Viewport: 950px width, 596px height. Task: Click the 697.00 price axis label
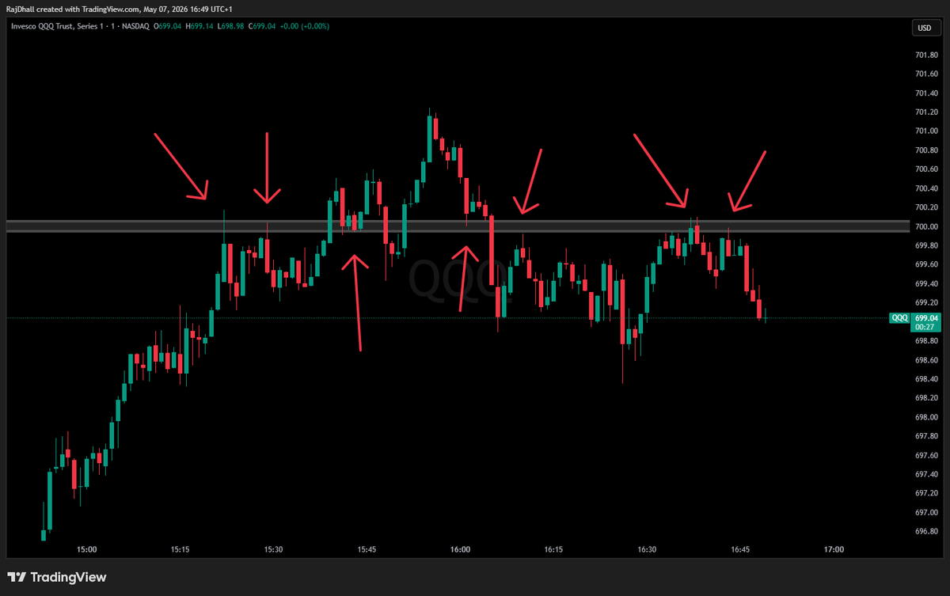[926, 512]
